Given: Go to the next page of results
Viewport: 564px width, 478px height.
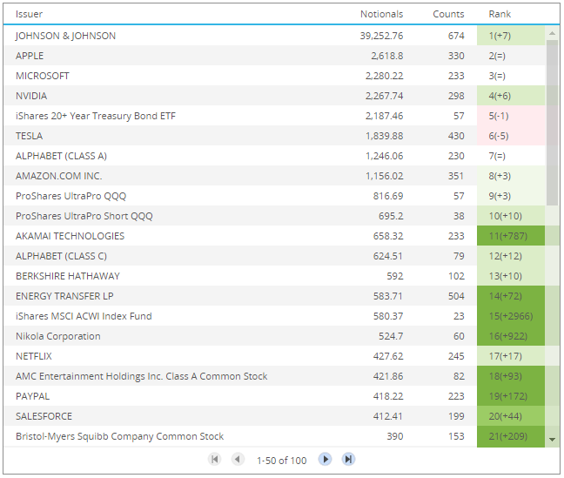Looking at the screenshot, I should click(x=326, y=460).
